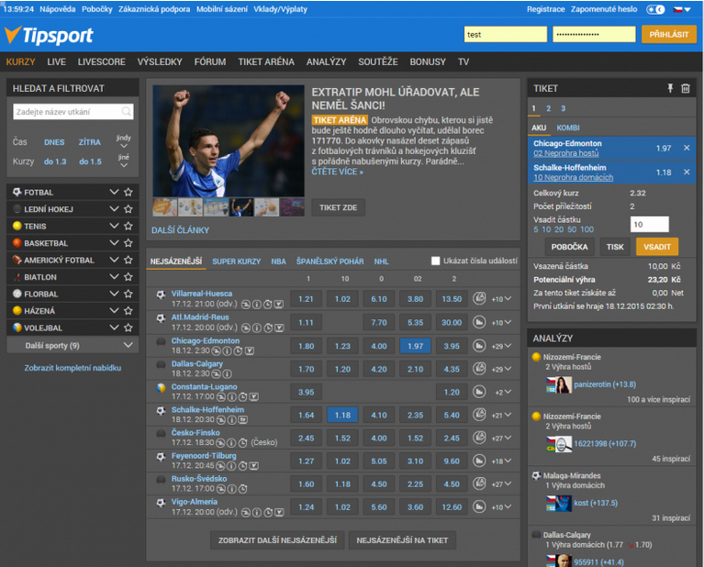Image resolution: width=704 pixels, height=567 pixels.
Task: Open statistics icon for Atl.Madrid-Reus
Action: click(479, 322)
